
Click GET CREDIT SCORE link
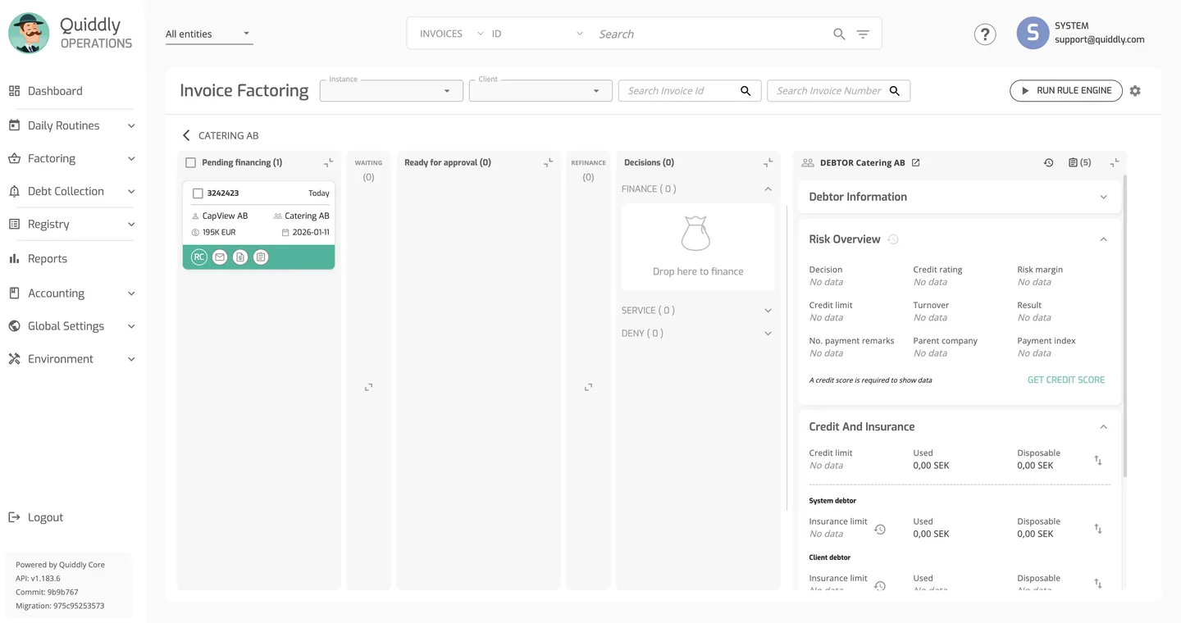[1066, 380]
